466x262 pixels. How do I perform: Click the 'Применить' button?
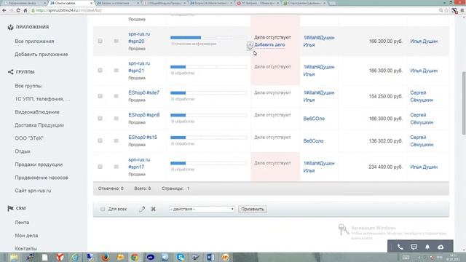pos(253,209)
